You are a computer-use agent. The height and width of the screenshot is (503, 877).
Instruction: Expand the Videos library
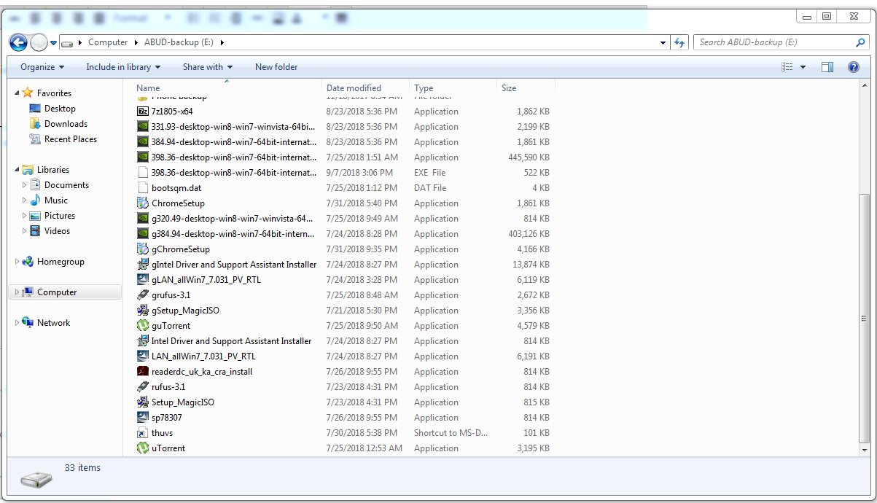(24, 231)
